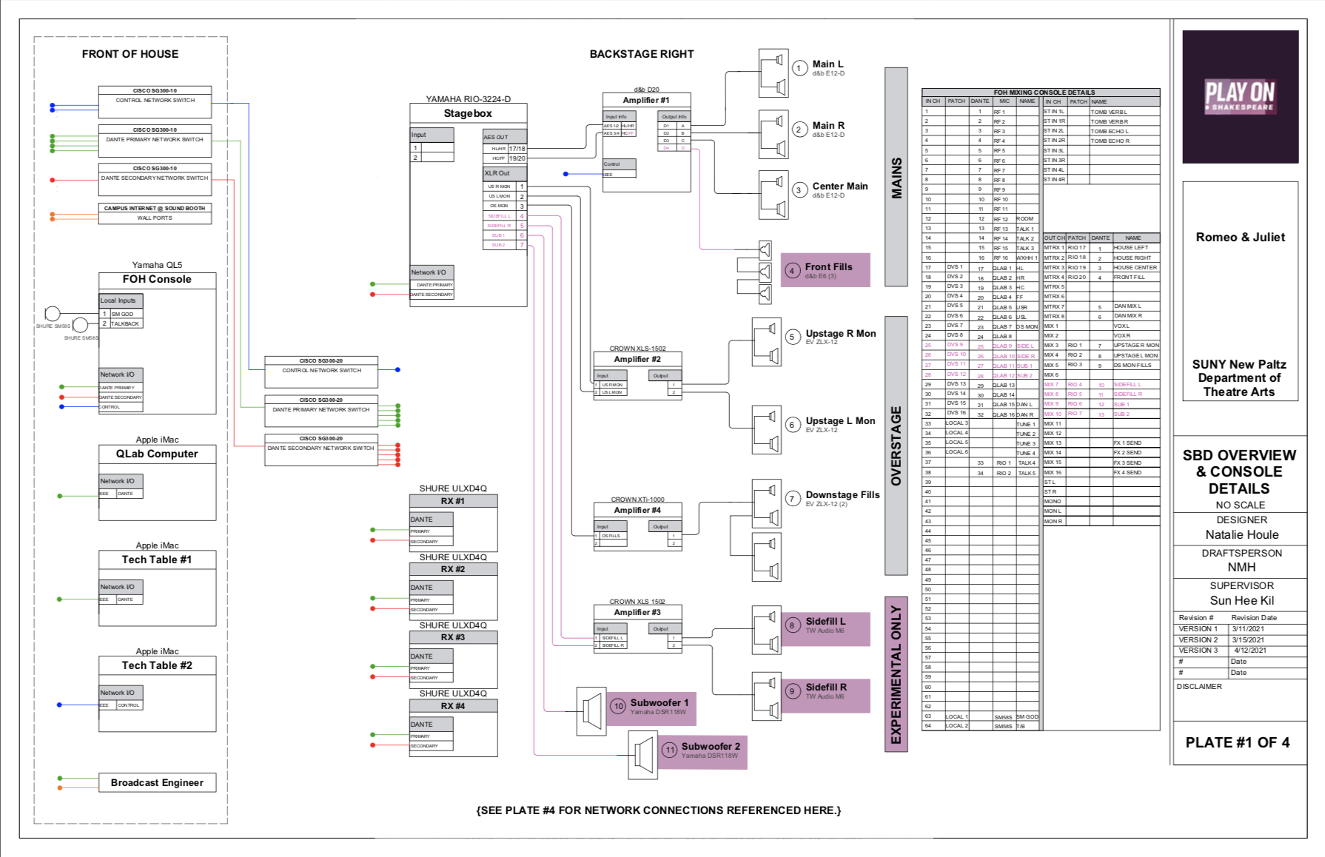This screenshot has height=857, width=1325.
Task: Click numbered circle 11 in Subwoofer 2
Action: 669,750
